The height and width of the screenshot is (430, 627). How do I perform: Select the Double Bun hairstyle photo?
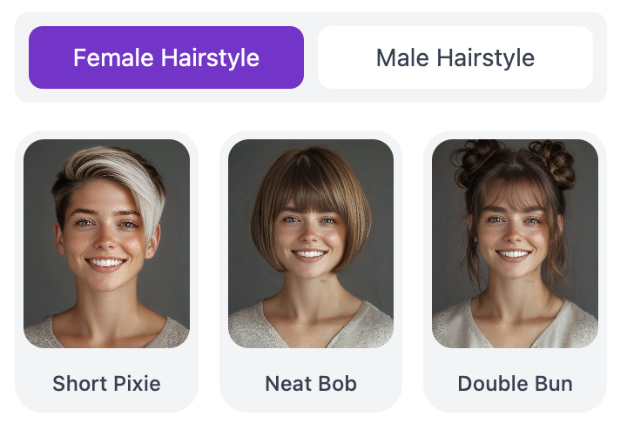pyautogui.click(x=515, y=244)
